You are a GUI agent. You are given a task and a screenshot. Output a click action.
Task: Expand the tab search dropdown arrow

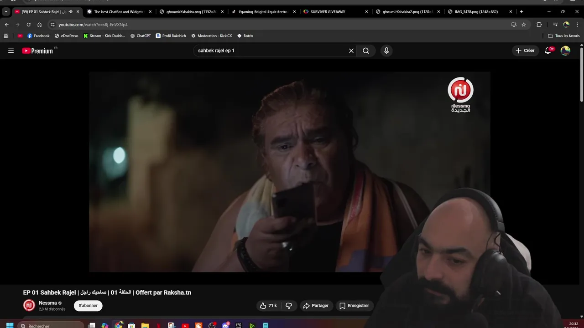pos(6,11)
